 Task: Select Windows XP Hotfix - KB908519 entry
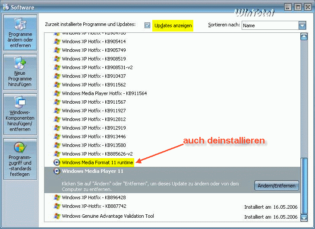pos(94,59)
